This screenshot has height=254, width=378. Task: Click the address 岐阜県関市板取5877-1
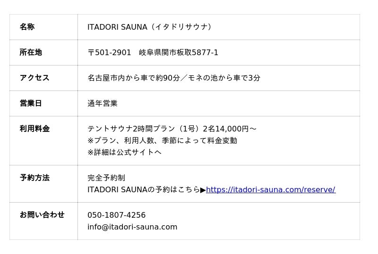[x=179, y=52]
